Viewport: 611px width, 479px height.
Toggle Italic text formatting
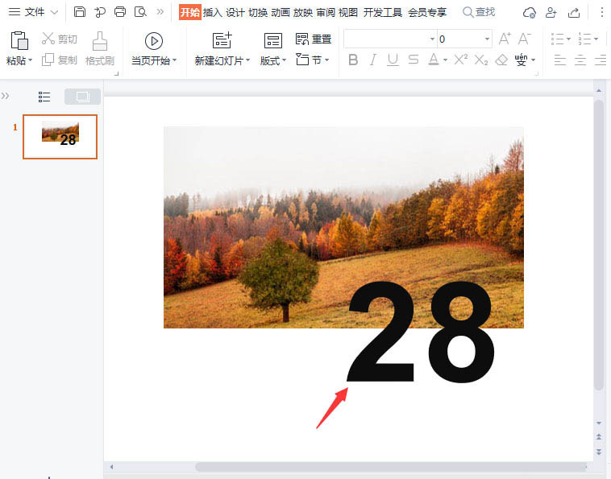tap(372, 60)
